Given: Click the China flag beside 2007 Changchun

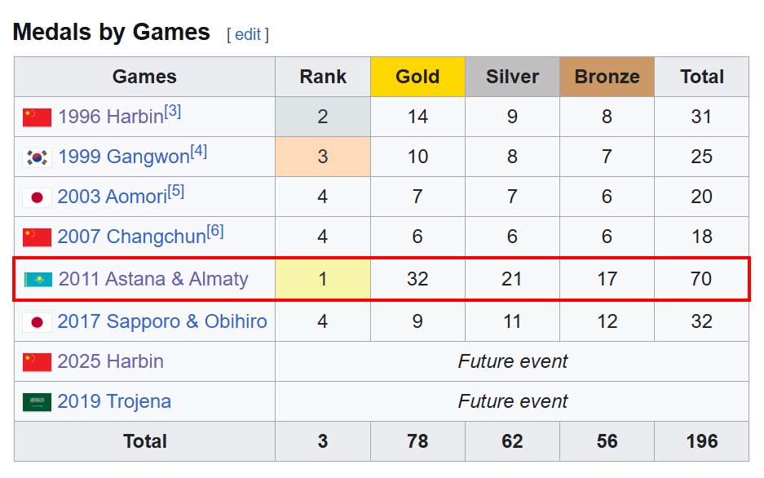Looking at the screenshot, I should tap(37, 237).
